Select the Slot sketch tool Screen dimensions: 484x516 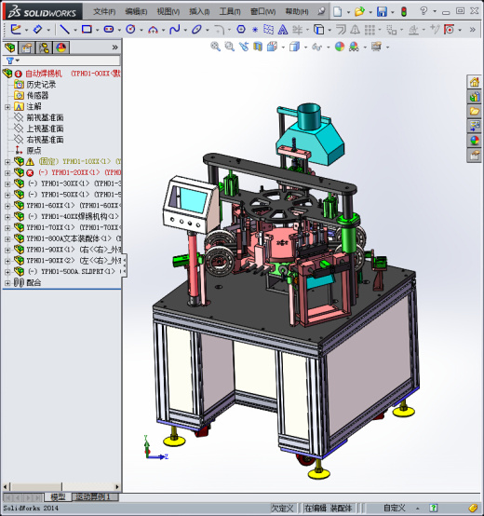109,29
